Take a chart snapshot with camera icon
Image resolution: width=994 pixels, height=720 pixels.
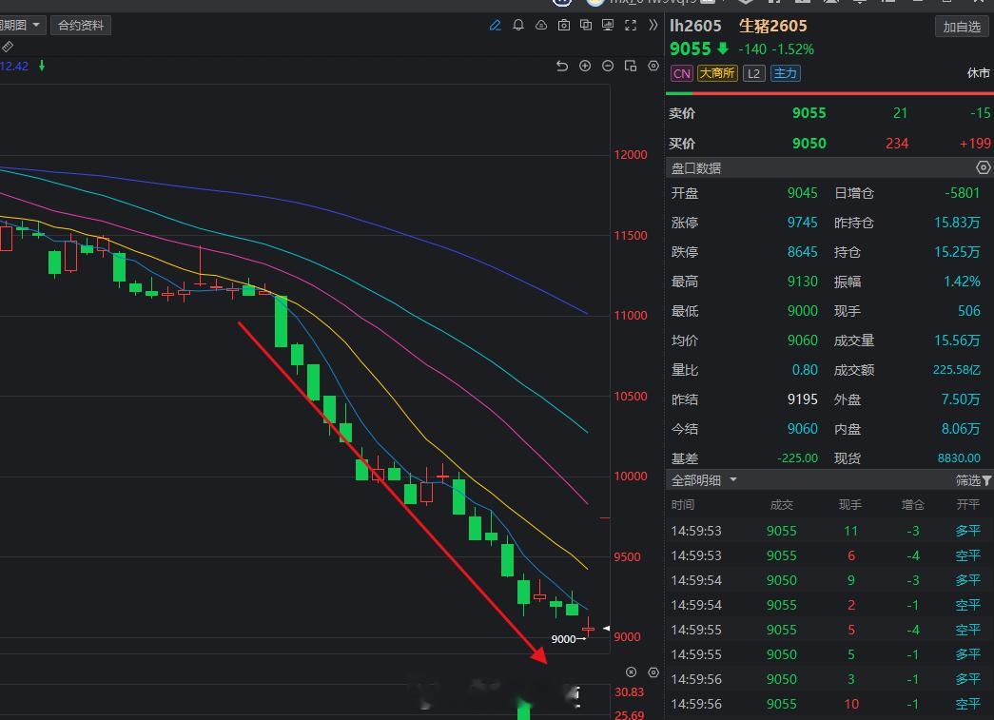pyautogui.click(x=563, y=26)
